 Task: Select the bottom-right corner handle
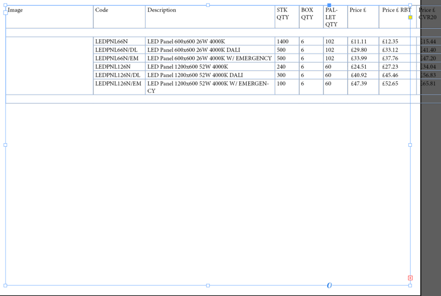(x=410, y=285)
